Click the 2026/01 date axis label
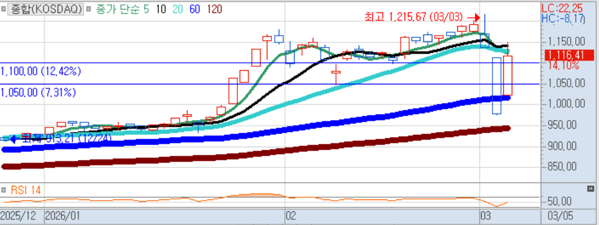 pyautogui.click(x=63, y=216)
